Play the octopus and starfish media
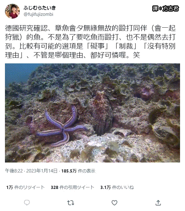185x211 pixels. pos(92,113)
